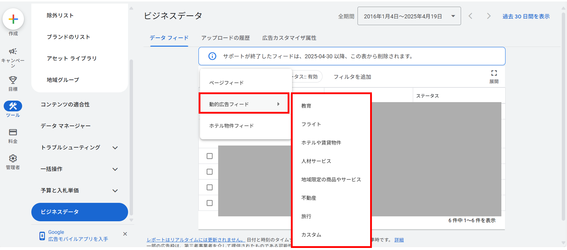This screenshot has width=567, height=250.
Task: Click the expand table fullscreen icon
Action: [494, 73]
